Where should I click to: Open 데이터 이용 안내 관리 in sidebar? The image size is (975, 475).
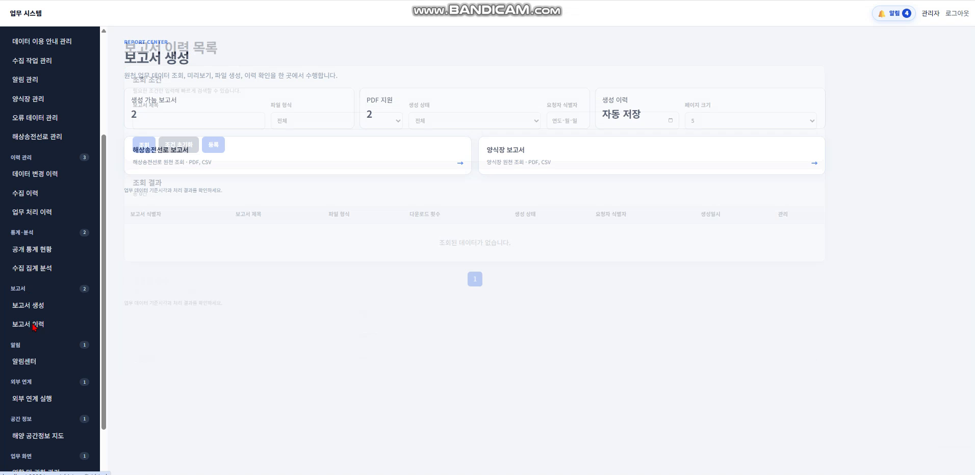[42, 41]
